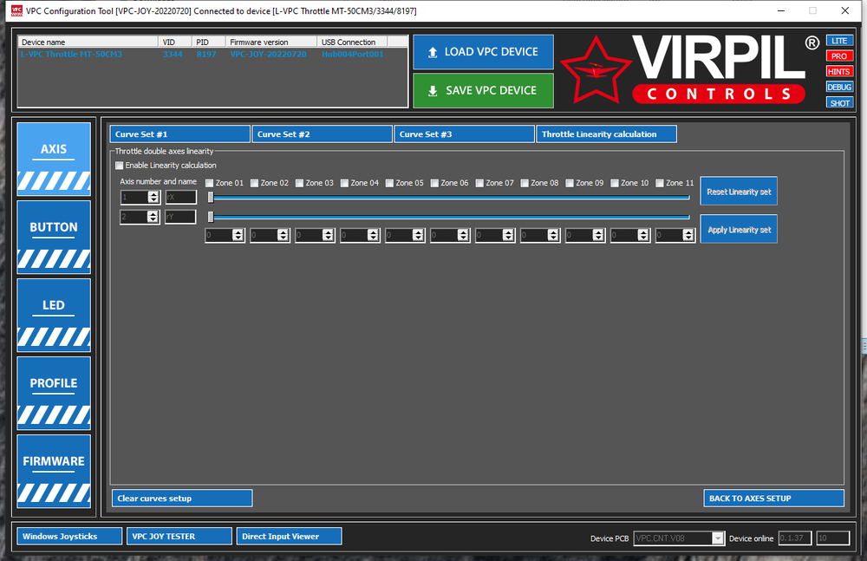Select the L-VPC Throttle MT-50CM3 device row

coord(212,55)
